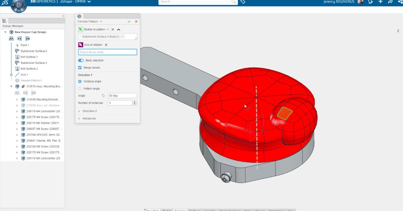Click the Knit Surface.1 feature icon
Image resolution: width=403 pixels, height=211 pixels.
coord(17,57)
